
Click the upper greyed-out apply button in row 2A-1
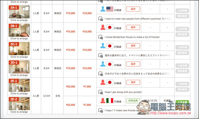[x=182, y=11]
